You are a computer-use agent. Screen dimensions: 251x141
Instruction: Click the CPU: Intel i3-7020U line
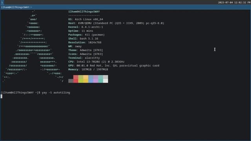point(96,62)
